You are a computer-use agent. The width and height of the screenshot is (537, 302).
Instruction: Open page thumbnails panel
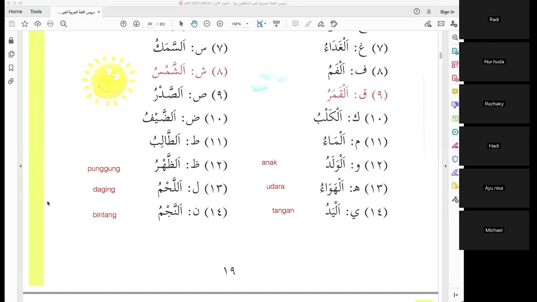(x=11, y=54)
